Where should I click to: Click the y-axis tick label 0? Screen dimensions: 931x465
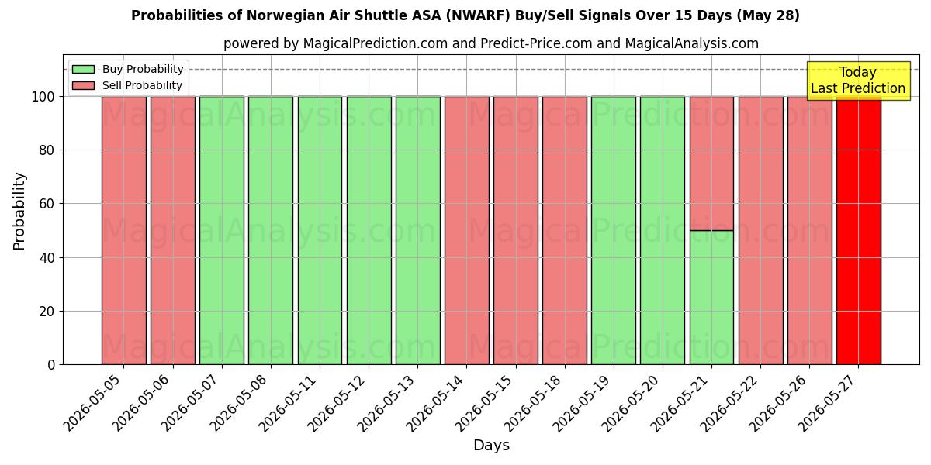click(52, 365)
